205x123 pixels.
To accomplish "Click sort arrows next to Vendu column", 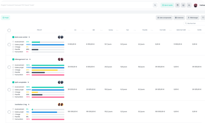I will pyautogui.click(x=117, y=30).
